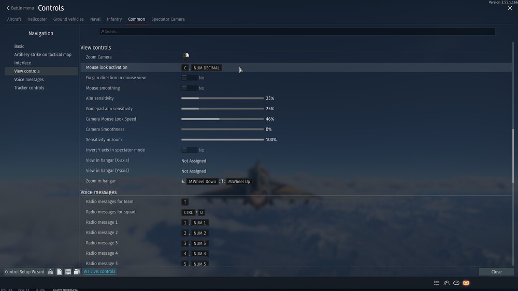The width and height of the screenshot is (518, 291).
Task: Go to Voice messages in Navigation
Action: (x=28, y=79)
